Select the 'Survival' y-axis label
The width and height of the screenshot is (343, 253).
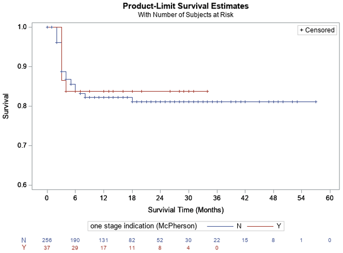6,106
